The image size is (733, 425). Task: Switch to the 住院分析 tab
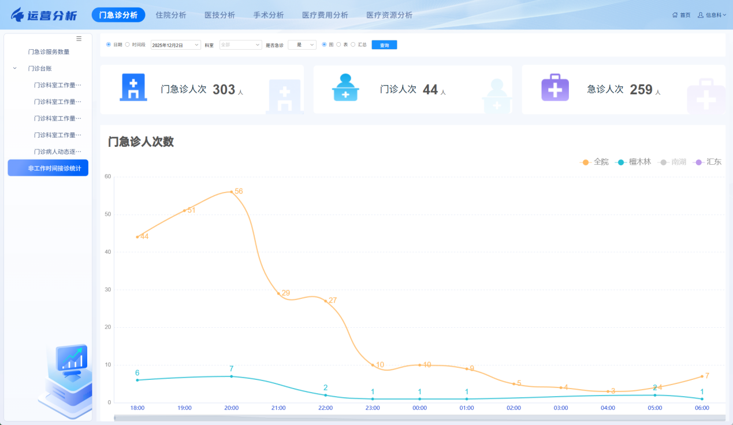171,15
